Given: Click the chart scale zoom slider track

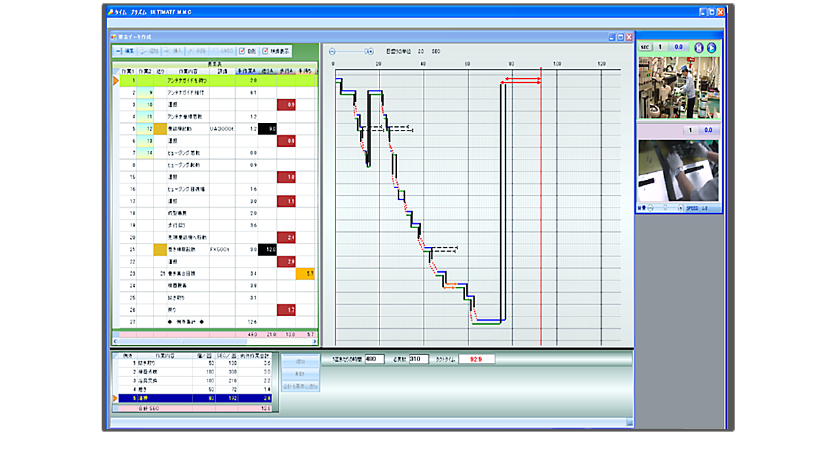Looking at the screenshot, I should (351, 51).
